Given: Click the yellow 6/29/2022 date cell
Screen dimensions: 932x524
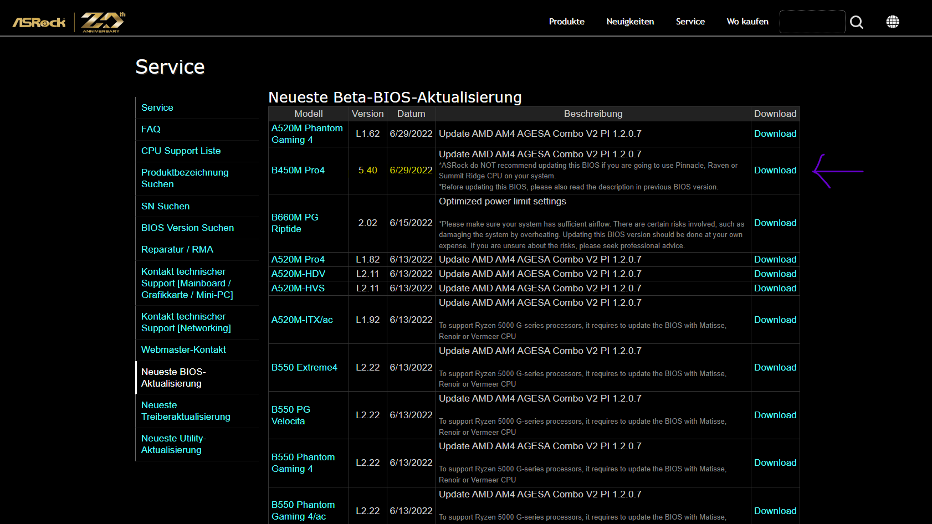Looking at the screenshot, I should (x=411, y=170).
